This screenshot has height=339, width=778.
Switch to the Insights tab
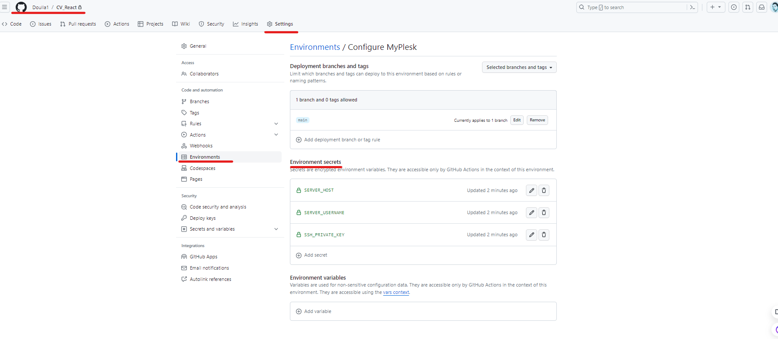point(246,24)
